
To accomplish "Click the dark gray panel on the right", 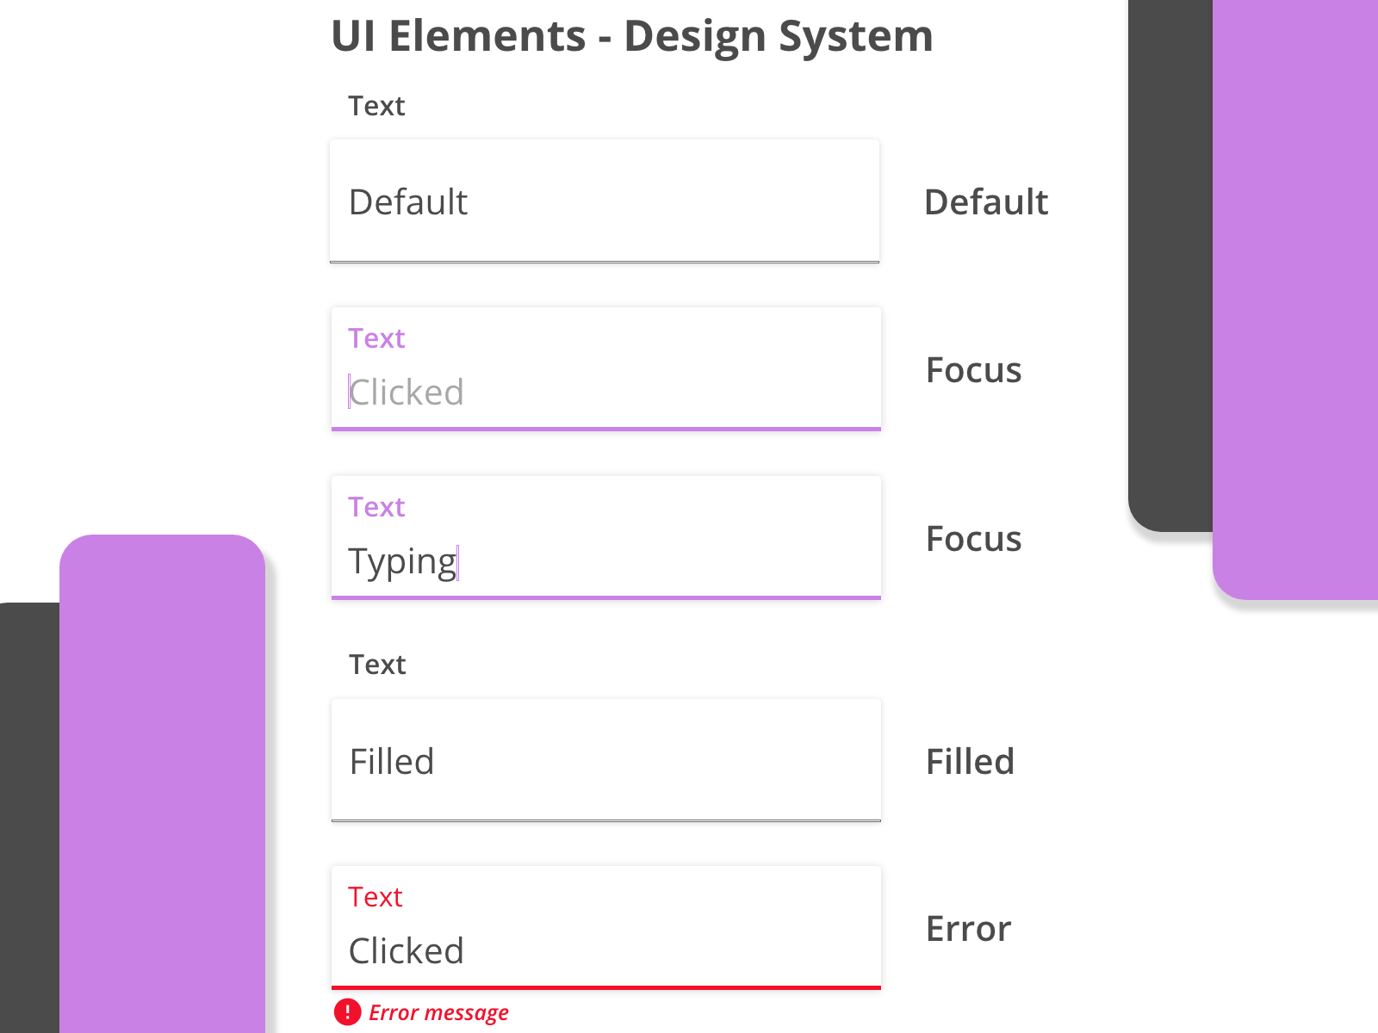I will (x=1170, y=258).
